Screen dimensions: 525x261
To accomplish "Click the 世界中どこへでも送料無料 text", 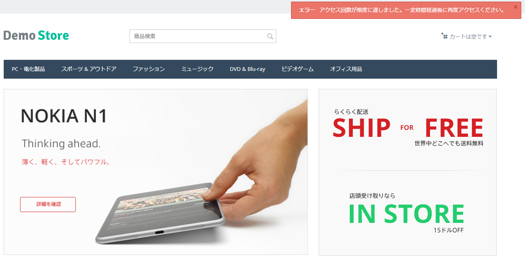I will [x=449, y=143].
